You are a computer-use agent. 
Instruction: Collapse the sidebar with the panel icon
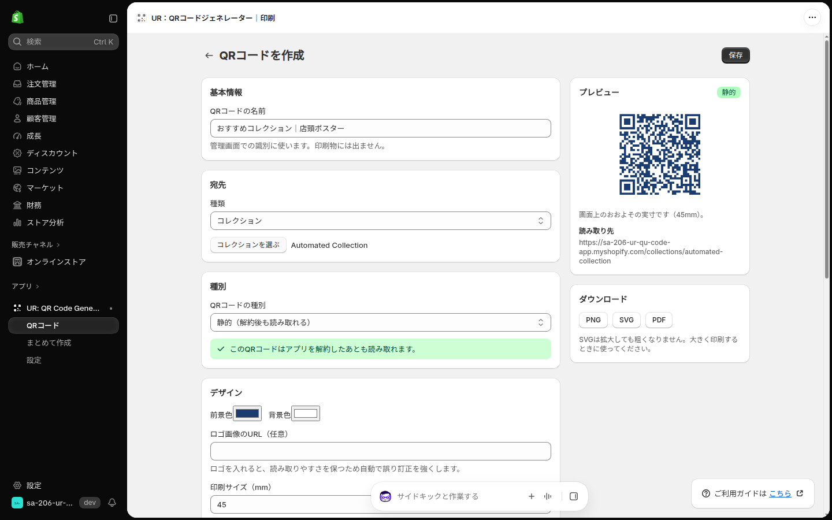click(113, 18)
